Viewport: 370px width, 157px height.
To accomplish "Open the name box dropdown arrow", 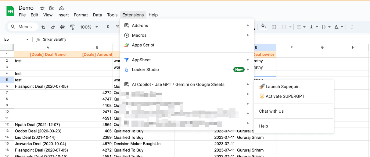I will click(x=27, y=39).
